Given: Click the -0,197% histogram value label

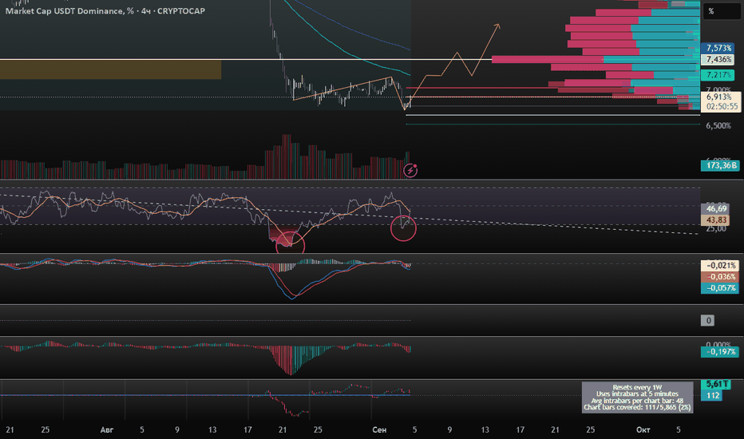Looking at the screenshot, I should click(x=720, y=352).
